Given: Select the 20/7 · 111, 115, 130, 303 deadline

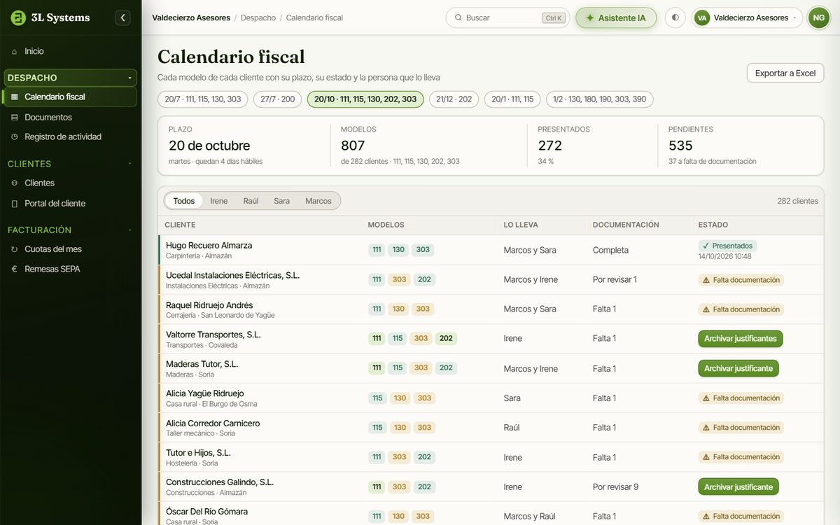Looking at the screenshot, I should point(203,99).
